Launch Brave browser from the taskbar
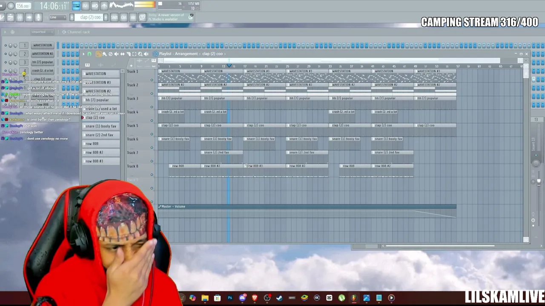 (255, 298)
